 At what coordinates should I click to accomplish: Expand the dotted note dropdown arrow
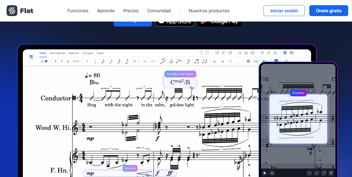coord(139,61)
